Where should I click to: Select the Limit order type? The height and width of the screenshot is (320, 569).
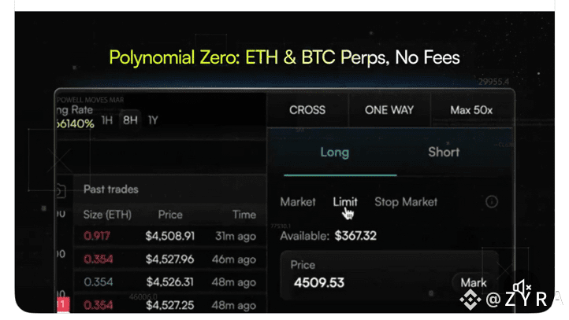click(x=345, y=201)
